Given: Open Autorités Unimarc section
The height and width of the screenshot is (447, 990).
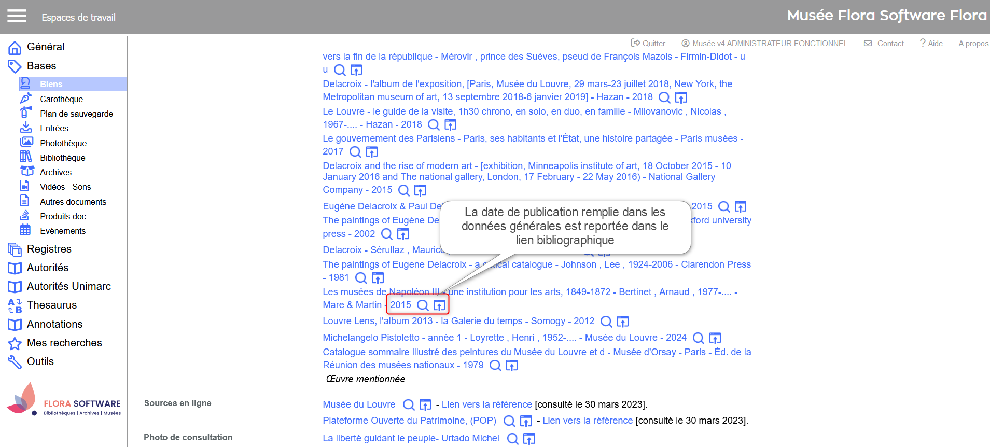Looking at the screenshot, I should tap(69, 286).
